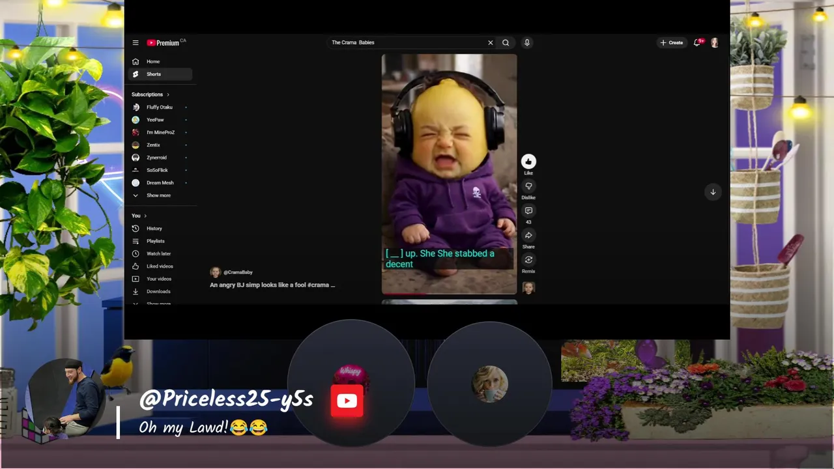834x469 pixels.
Task: Click the Home house icon
Action: tap(136, 61)
